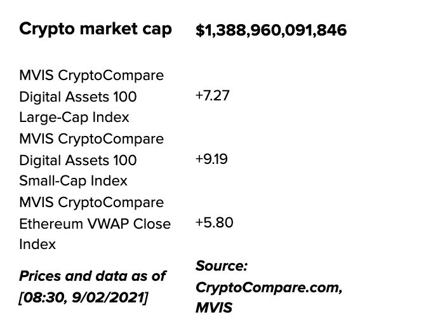The width and height of the screenshot is (433, 324).
Task: Click the [08:30, 9/02/2021] timestamp
Action: [84, 297]
